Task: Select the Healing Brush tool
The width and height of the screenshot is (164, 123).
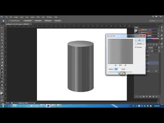Action: pos(2,47)
